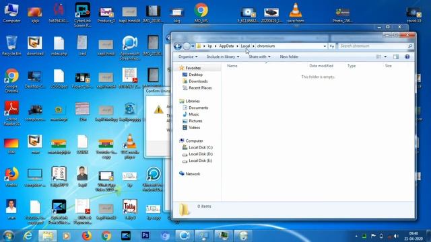Click the magnifier icon in Search chromium box
The height and width of the screenshot is (242, 431).
coord(410,46)
